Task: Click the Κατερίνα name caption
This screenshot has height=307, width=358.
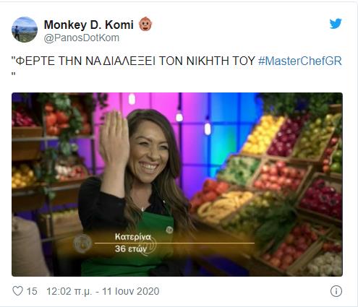Action: (x=133, y=237)
